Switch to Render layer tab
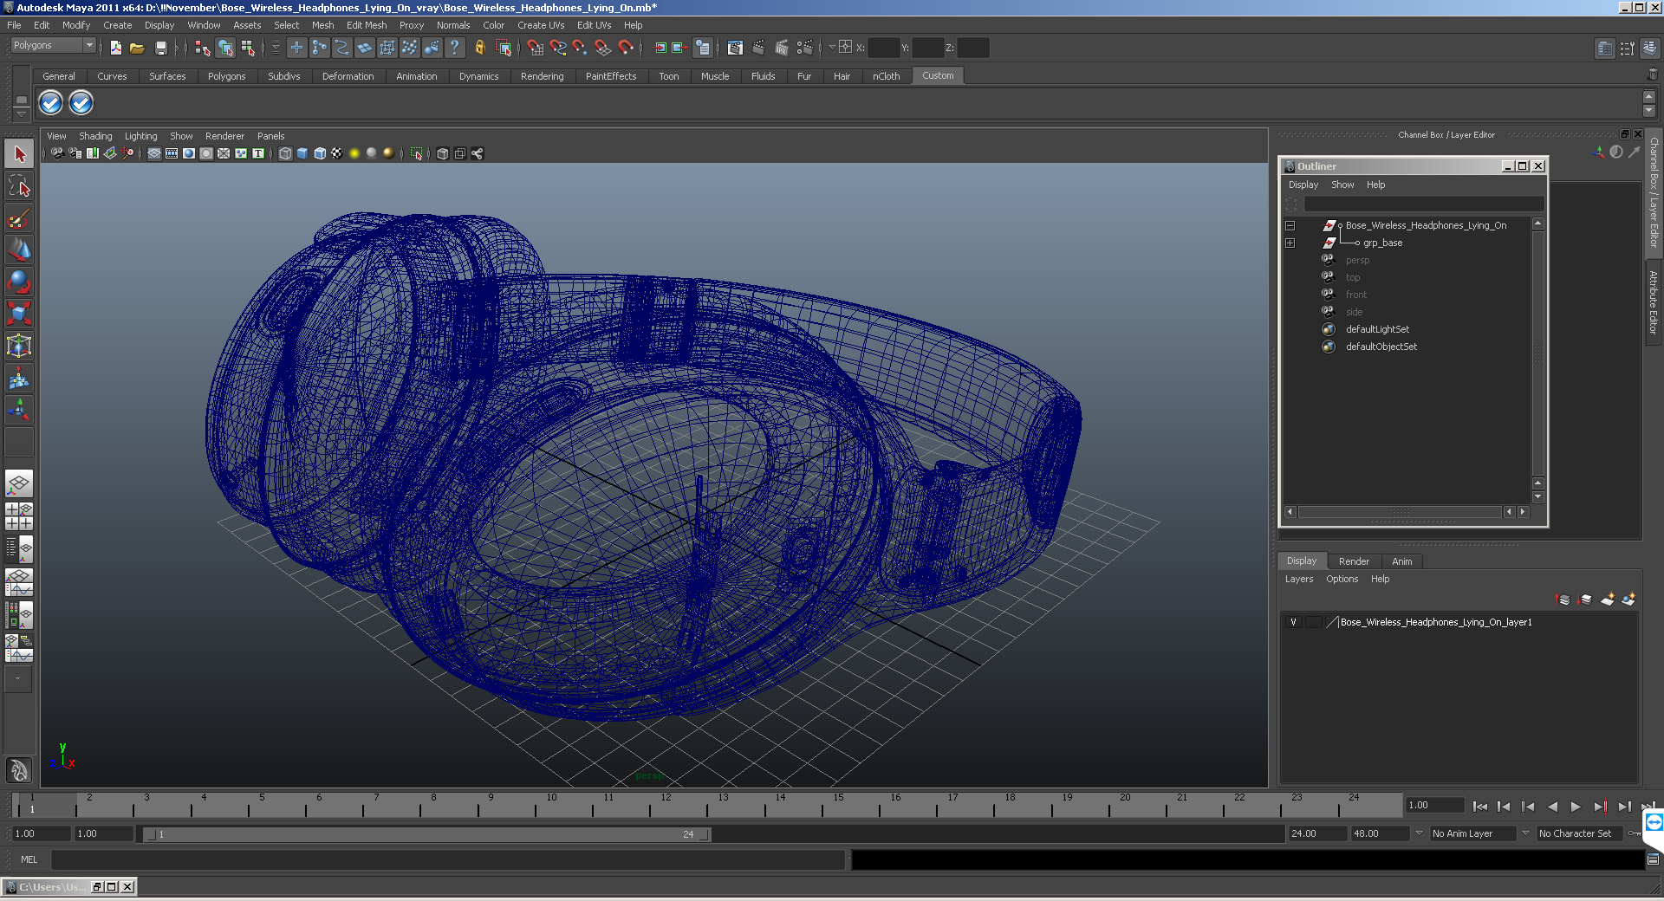This screenshot has height=901, width=1664. pyautogui.click(x=1354, y=561)
